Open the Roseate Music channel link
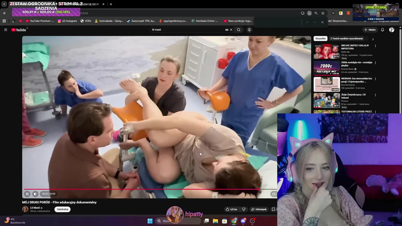The image size is (402, 226). pyautogui.click(x=348, y=69)
